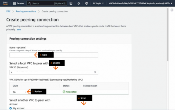Go to VPC breadcrumb
Image resolution: width=175 pixels, height=110 pixels.
(8, 11)
